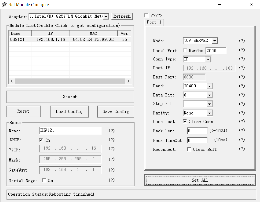Click the help (?) next to Pack Len
This screenshot has height=202, width=260.
(242, 131)
